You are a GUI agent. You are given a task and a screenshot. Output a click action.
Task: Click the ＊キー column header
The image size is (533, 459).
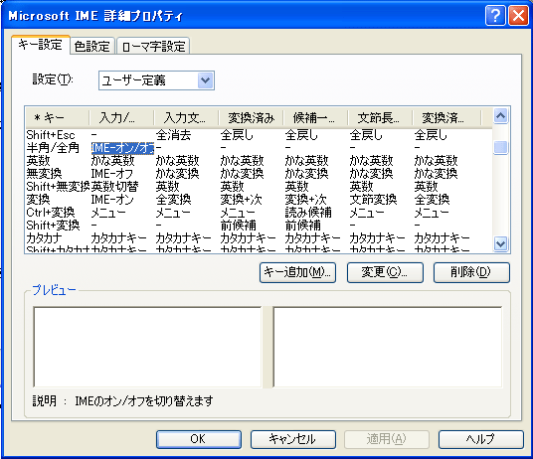57,118
